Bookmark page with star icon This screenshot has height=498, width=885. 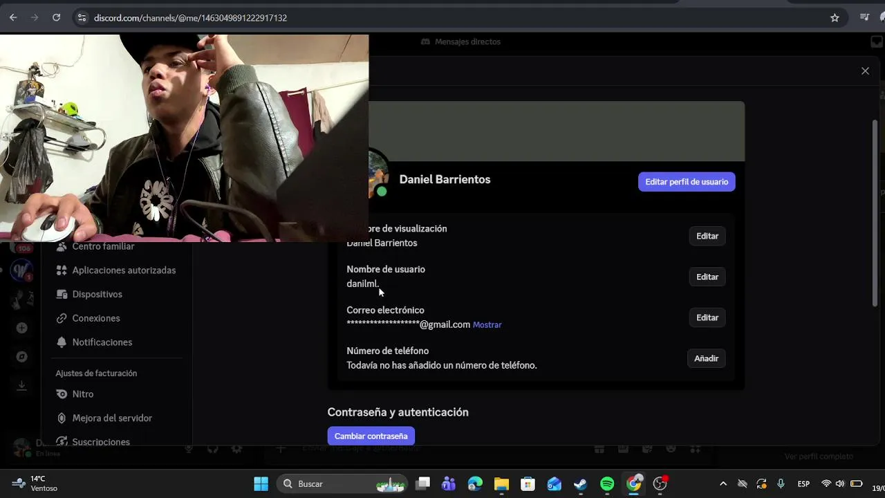[835, 18]
